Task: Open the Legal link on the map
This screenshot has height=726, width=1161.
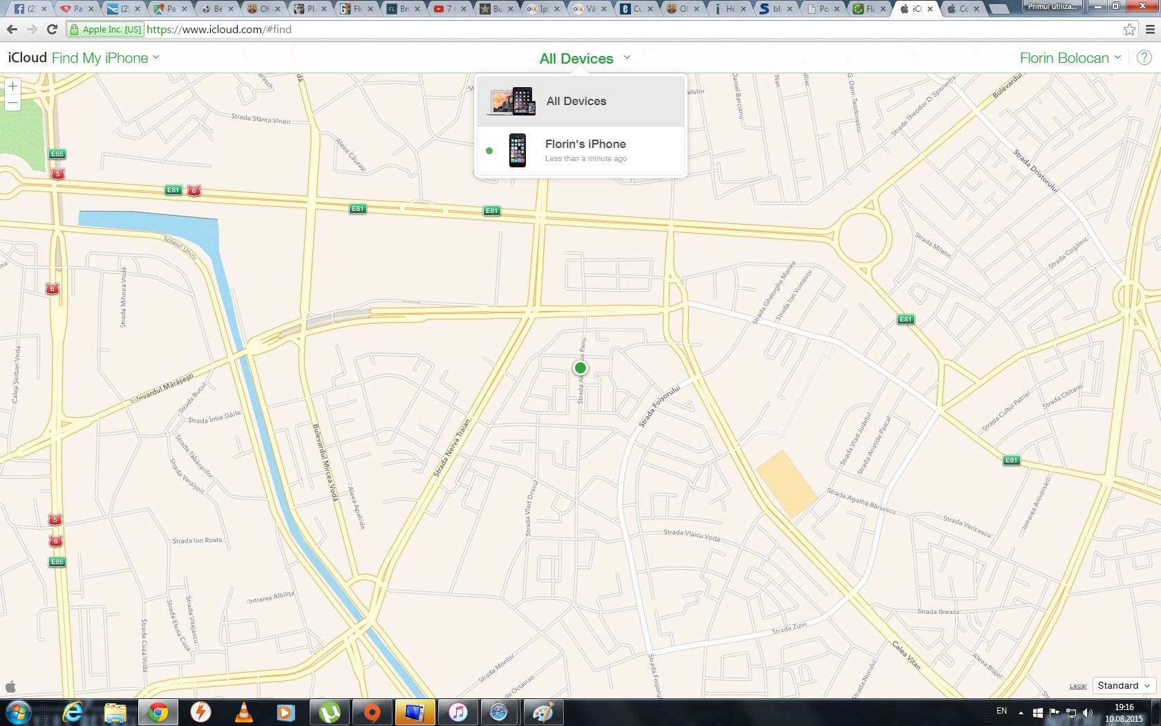Action: (1078, 686)
